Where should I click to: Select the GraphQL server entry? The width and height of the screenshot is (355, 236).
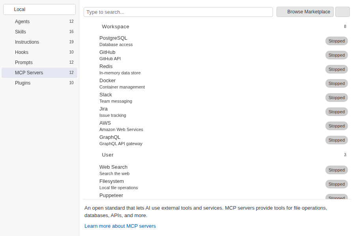(x=217, y=140)
